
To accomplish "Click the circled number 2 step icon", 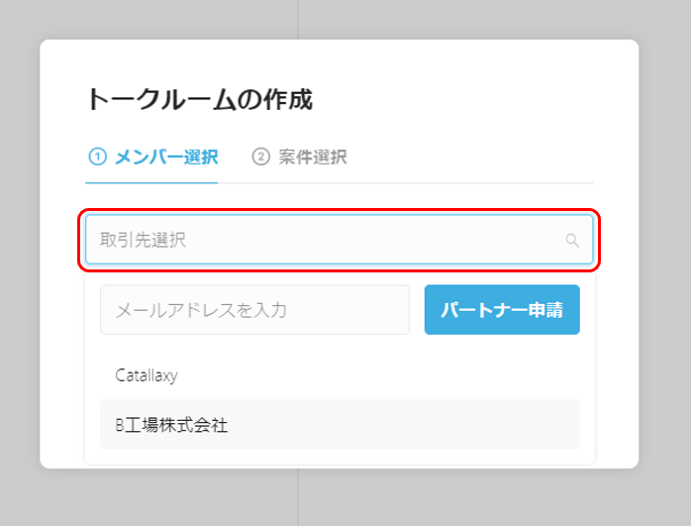I will pos(261,157).
